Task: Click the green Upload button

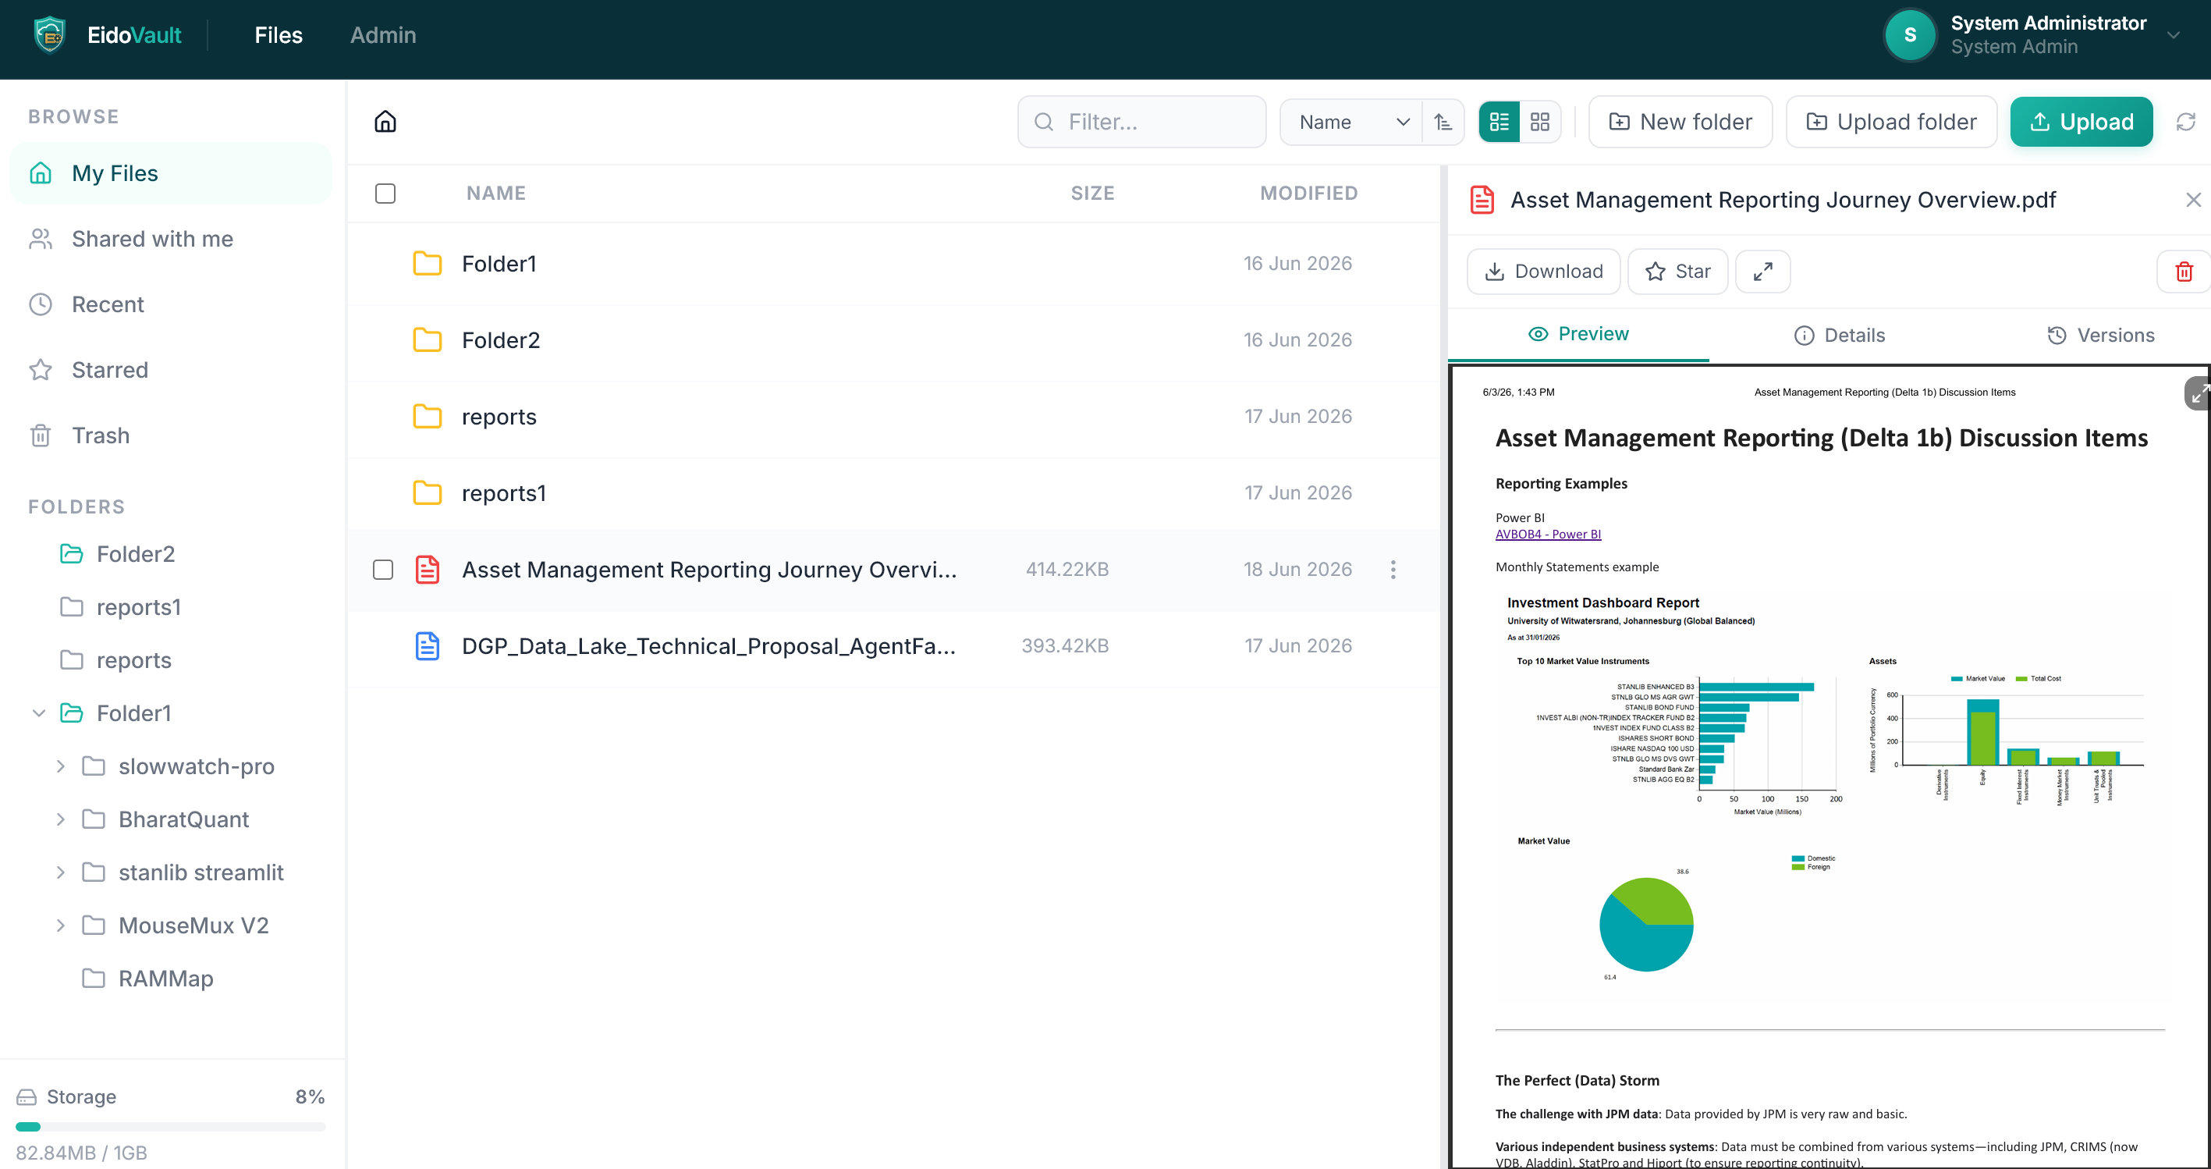Action: pos(2081,122)
